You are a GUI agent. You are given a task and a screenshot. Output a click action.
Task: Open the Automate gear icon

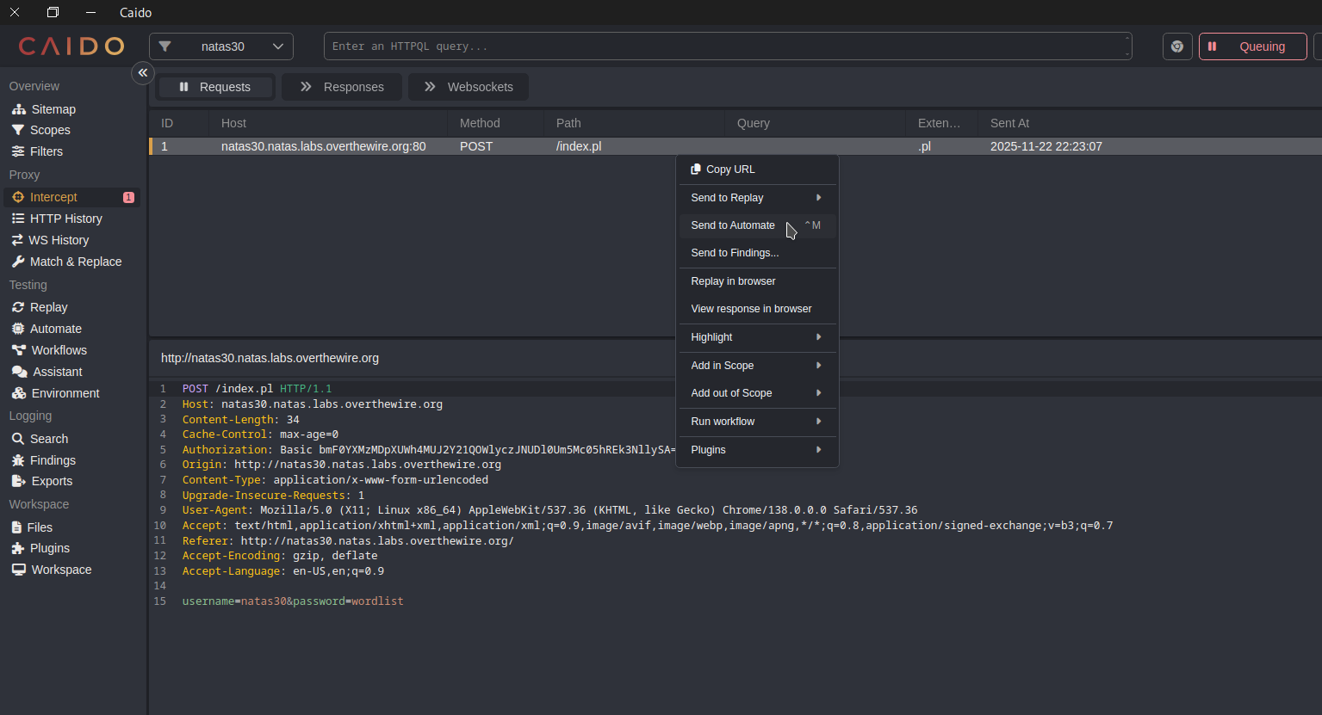coord(18,329)
